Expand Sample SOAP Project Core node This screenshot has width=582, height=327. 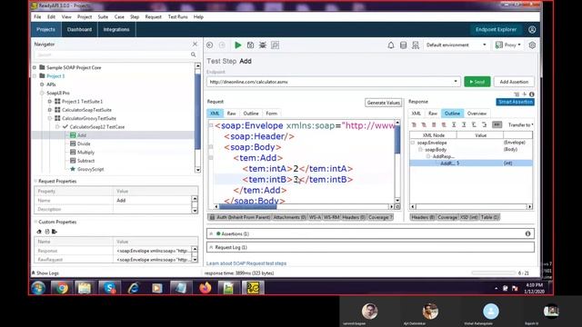35,67
